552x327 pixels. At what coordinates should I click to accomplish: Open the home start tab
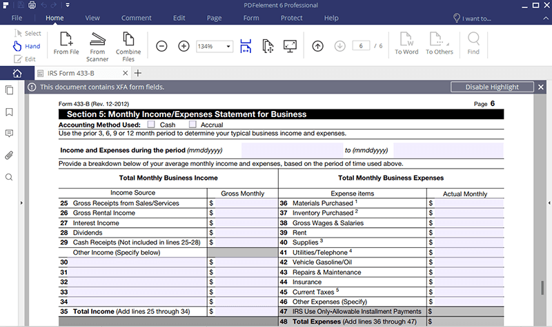(x=17, y=73)
